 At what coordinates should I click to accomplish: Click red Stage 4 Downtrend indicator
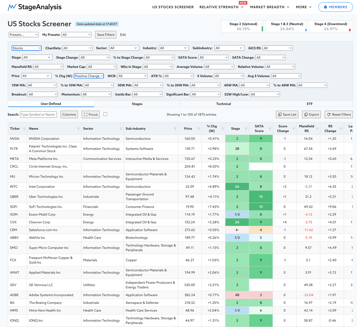point(350,27)
